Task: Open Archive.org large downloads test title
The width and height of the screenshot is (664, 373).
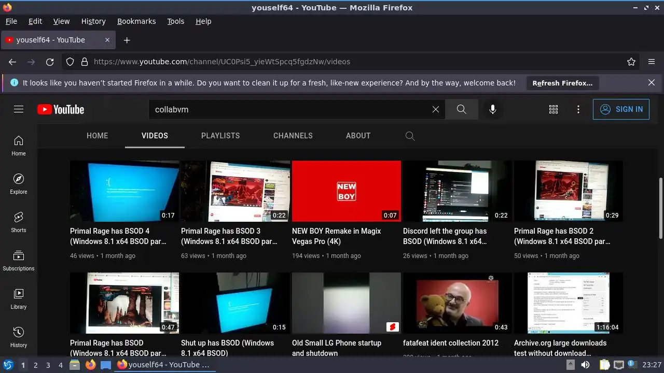Action: coord(560,348)
